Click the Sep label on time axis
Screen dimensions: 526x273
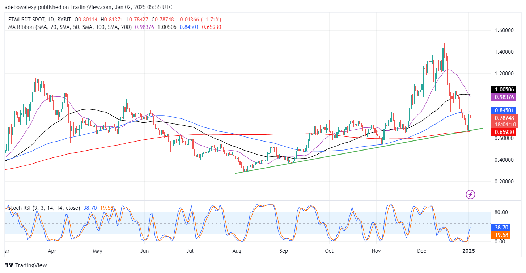click(284, 250)
